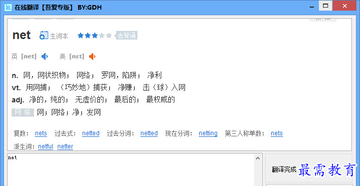The height and width of the screenshot is (186, 360).
Task: Click the 现在分词 label
Action: (179, 133)
